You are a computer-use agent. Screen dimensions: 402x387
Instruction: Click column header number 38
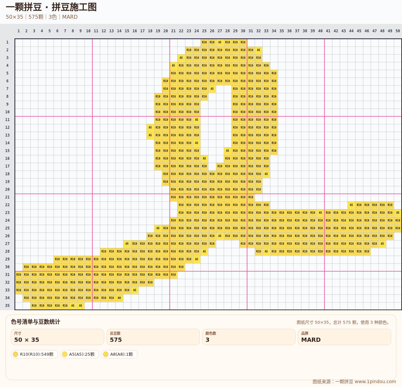click(305, 31)
